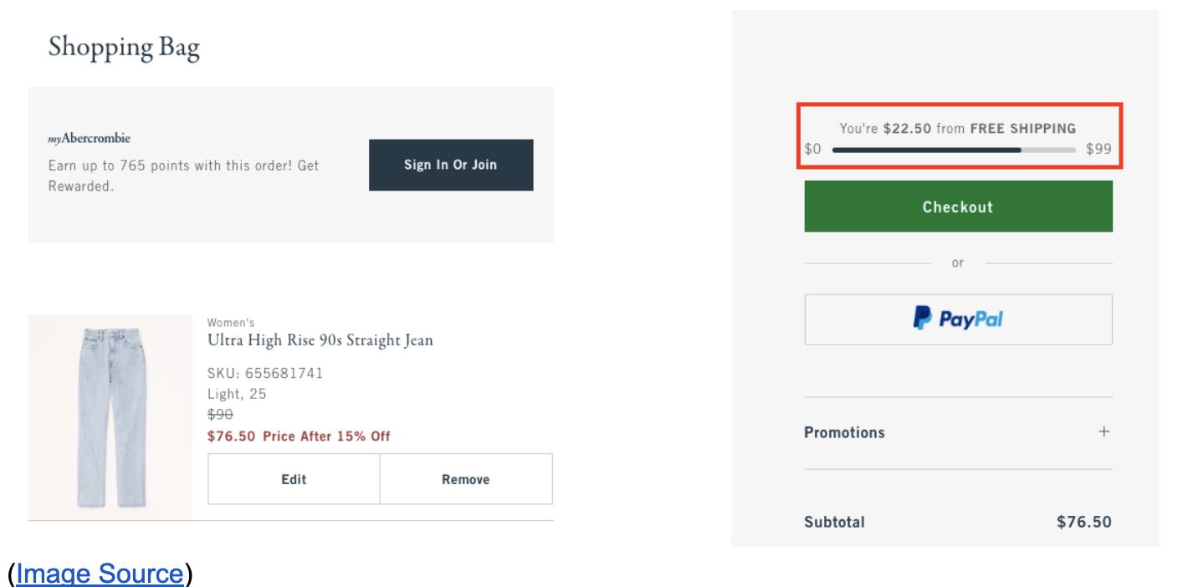This screenshot has width=1183, height=587.
Task: Expand Promotions with the plus icon
Action: [1104, 431]
